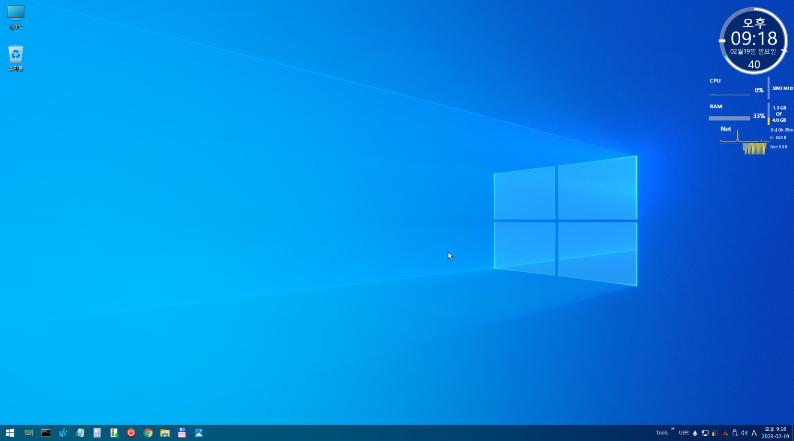Click the checklist with green arrow icon
This screenshot has width=794, height=441.
point(114,433)
